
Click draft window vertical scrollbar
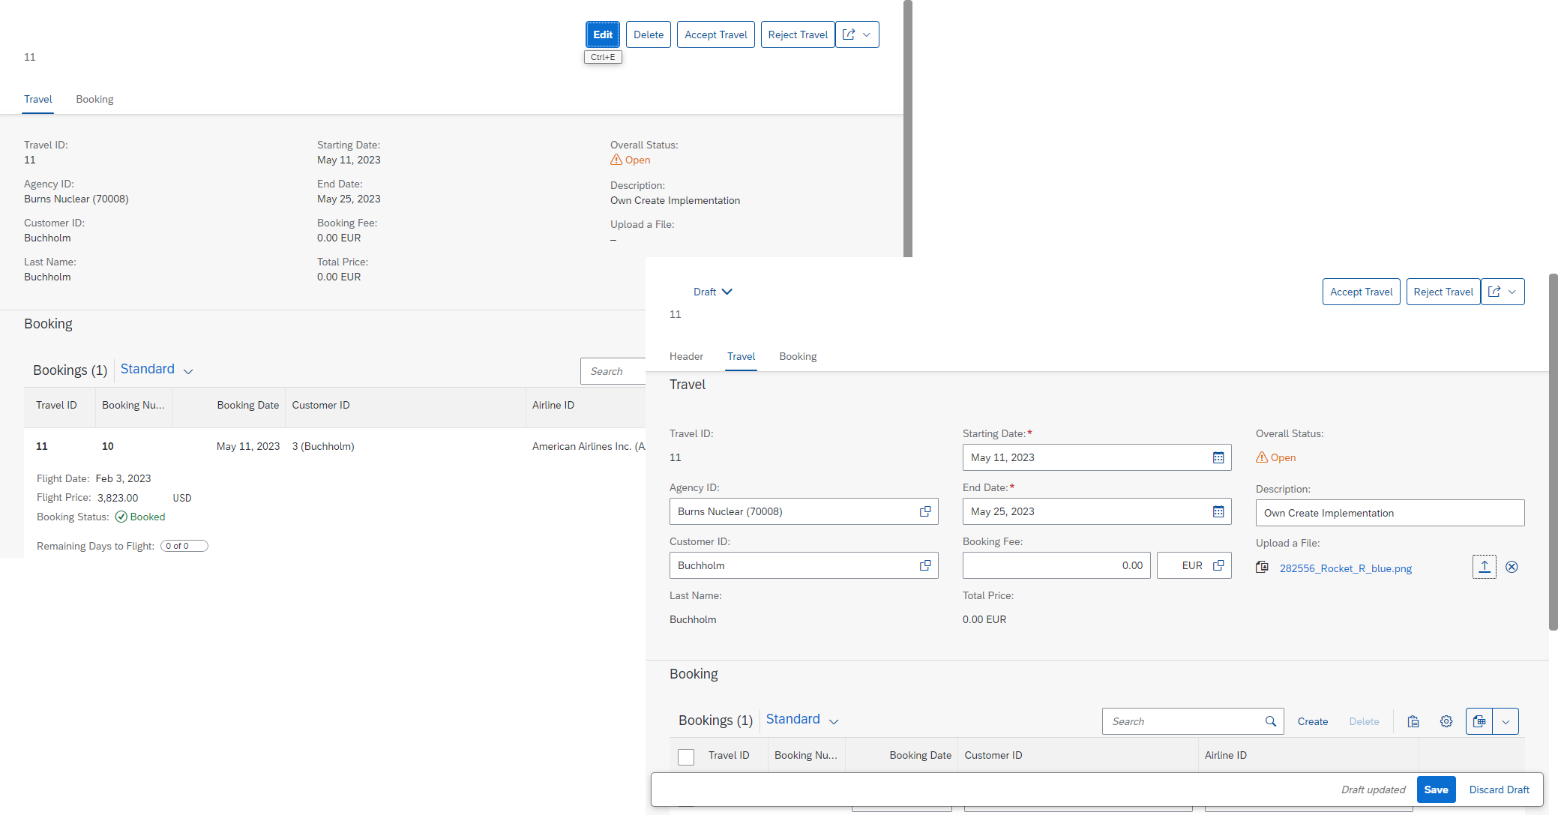pos(1553,452)
